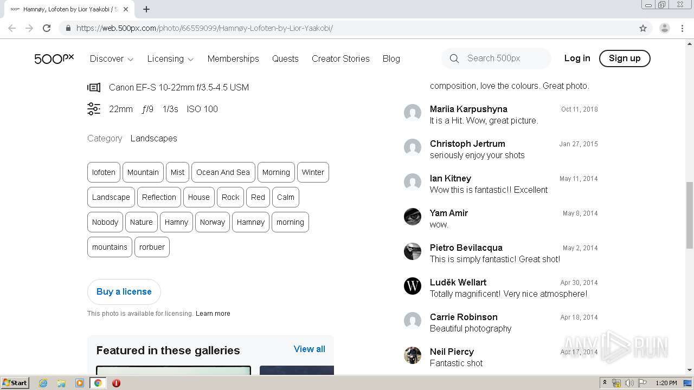View site security padlock info
The width and height of the screenshot is (694, 390).
(x=68, y=28)
